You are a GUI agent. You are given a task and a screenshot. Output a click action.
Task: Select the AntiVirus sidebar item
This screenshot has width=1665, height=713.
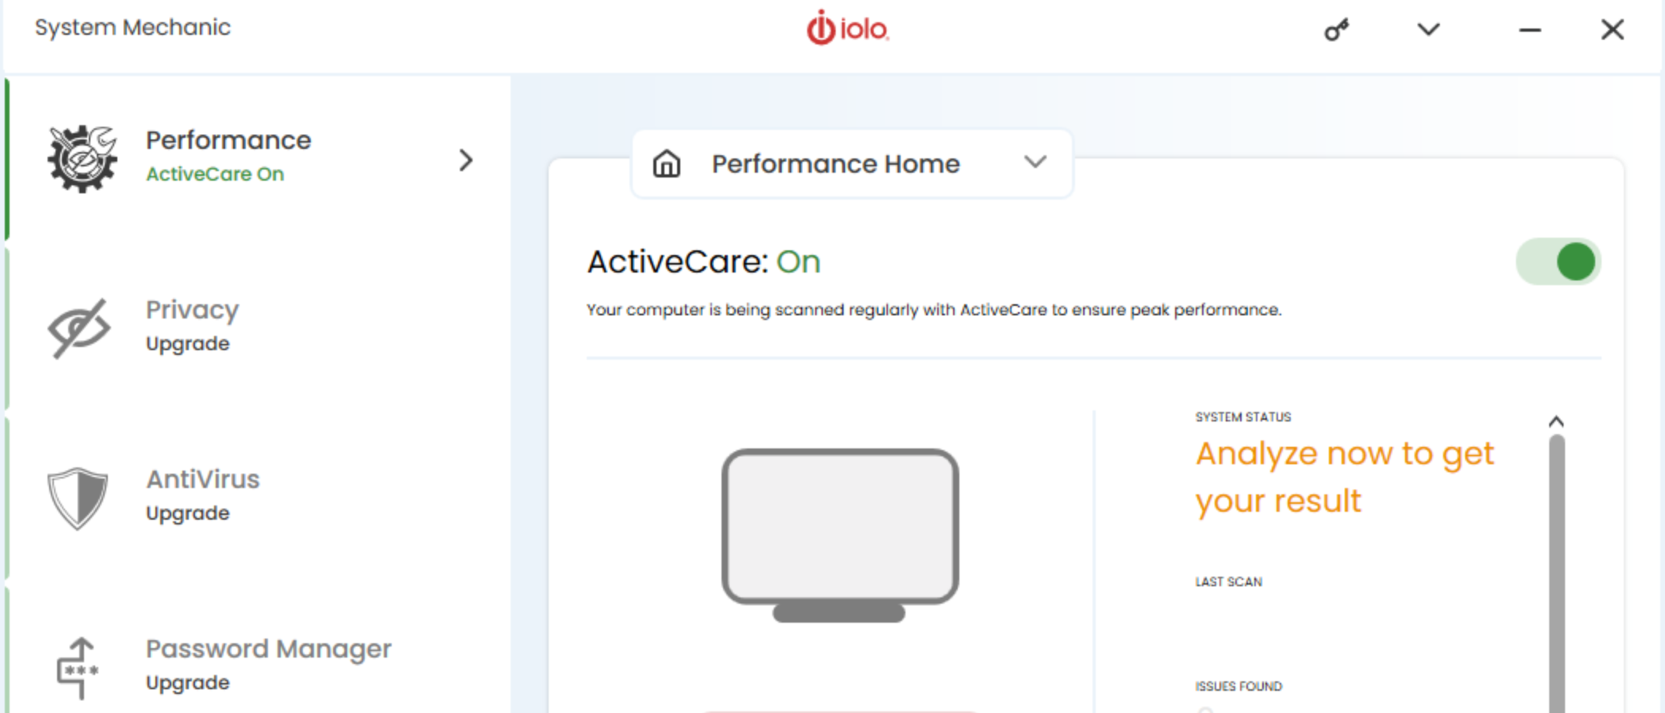258,498
